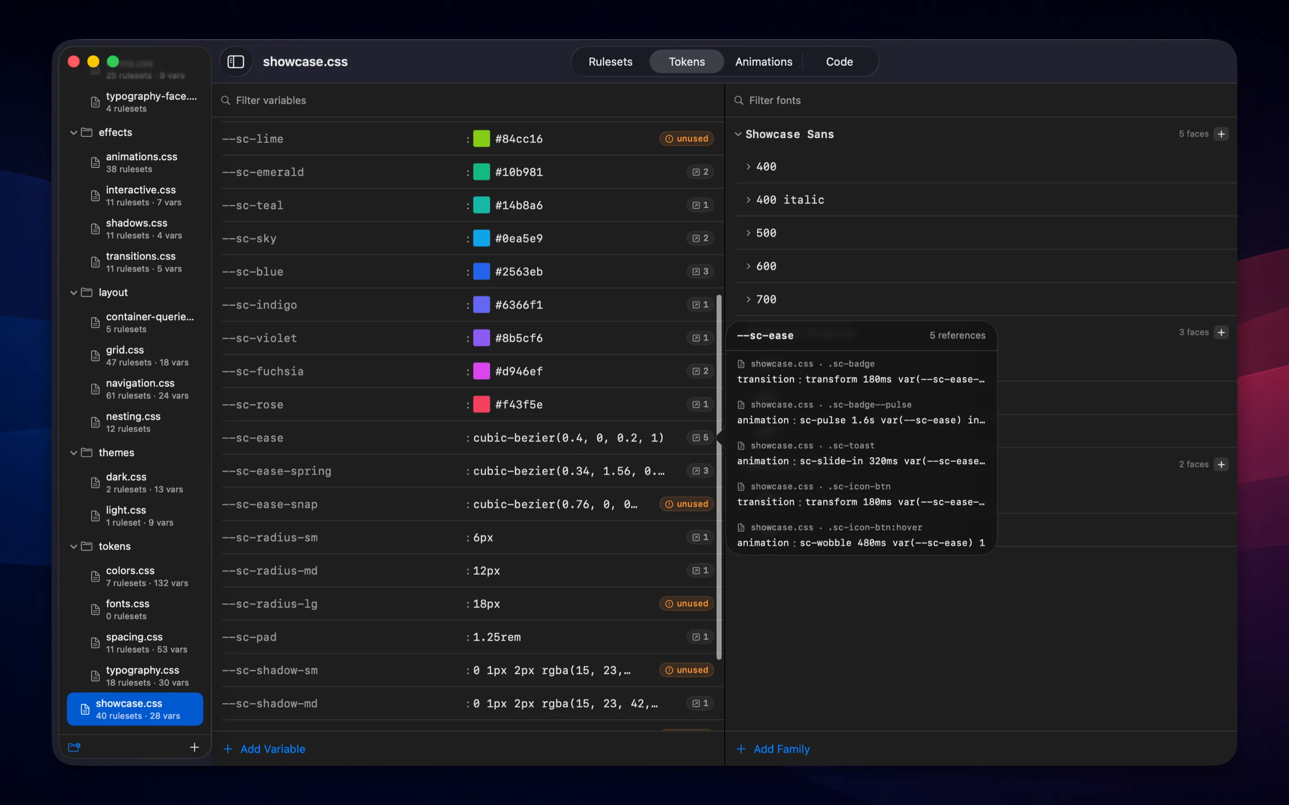Click the unused badge on --sc-shadow-sm
This screenshot has width=1289, height=805.
[x=687, y=670]
